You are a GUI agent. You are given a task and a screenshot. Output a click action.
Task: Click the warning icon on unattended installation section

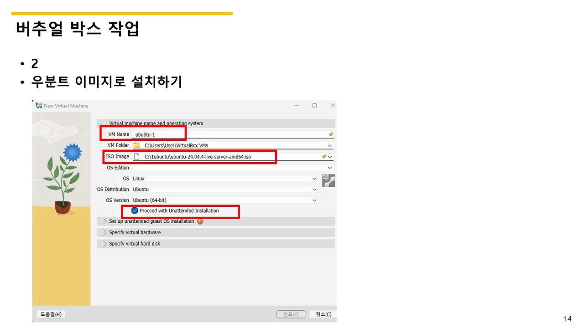(x=200, y=221)
